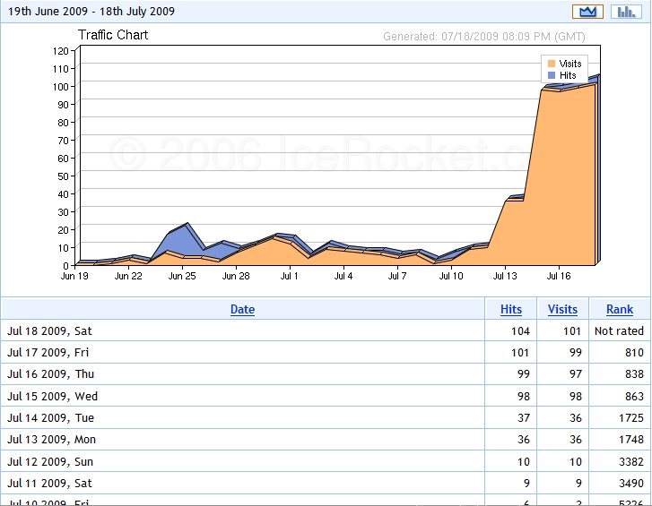This screenshot has width=652, height=506.
Task: Select the 'Jul 18 2009, Sat' row date
Action: click(49, 330)
